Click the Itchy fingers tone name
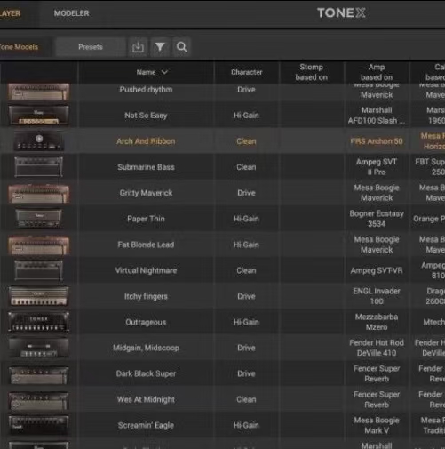This screenshot has height=449, width=445. pos(146,296)
